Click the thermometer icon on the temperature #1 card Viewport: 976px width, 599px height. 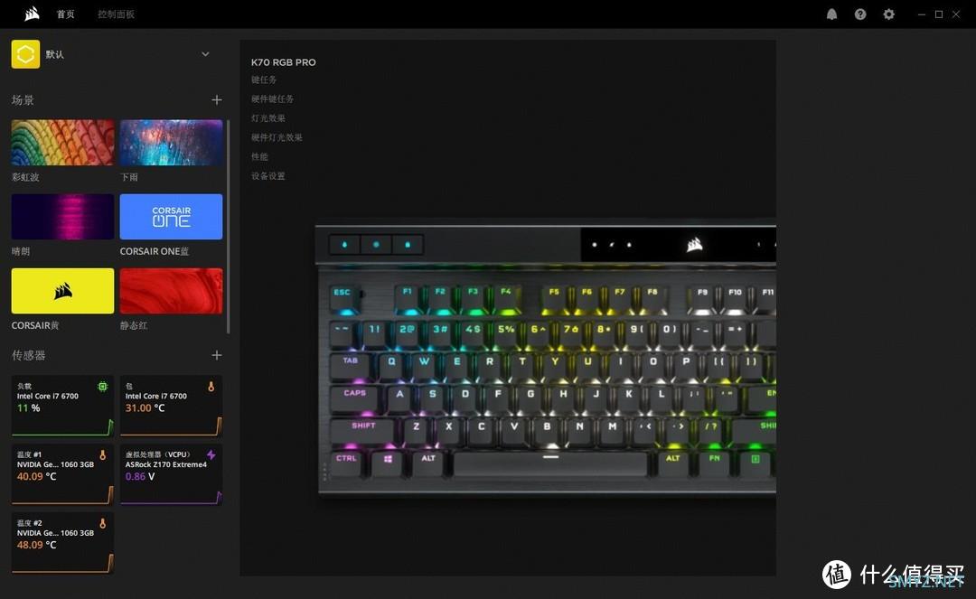point(103,454)
